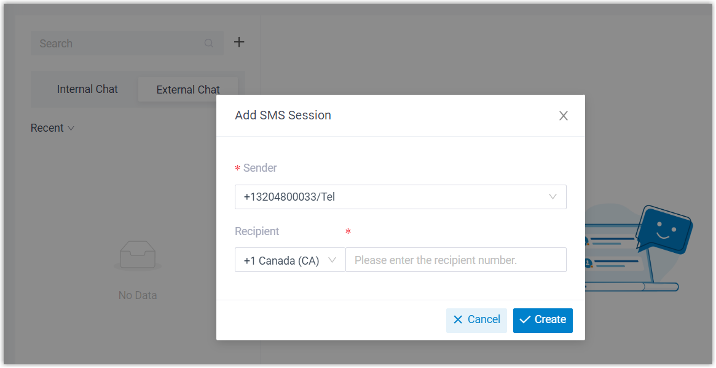
Task: Click the magnifier search icon
Action: (x=209, y=44)
